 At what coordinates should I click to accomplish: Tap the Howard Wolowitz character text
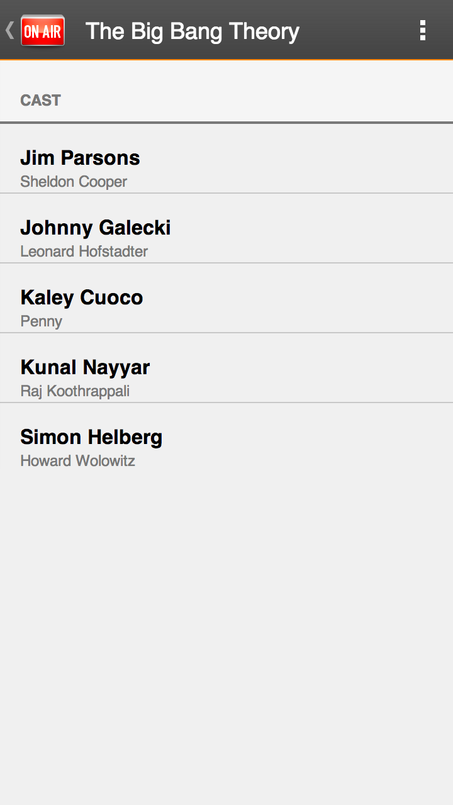[x=77, y=461]
